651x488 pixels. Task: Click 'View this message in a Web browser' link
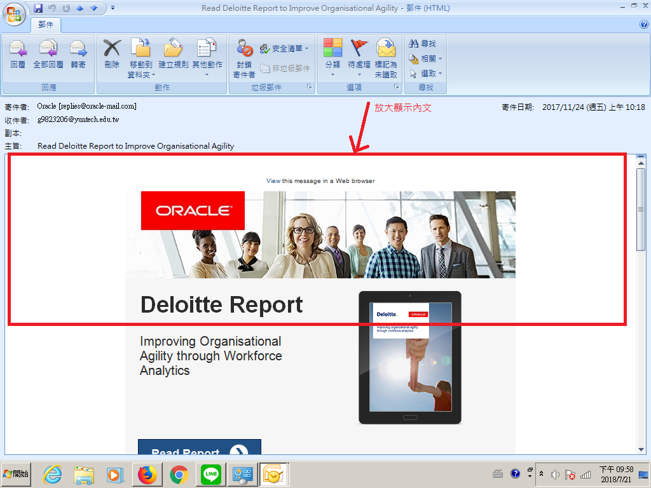coord(320,181)
